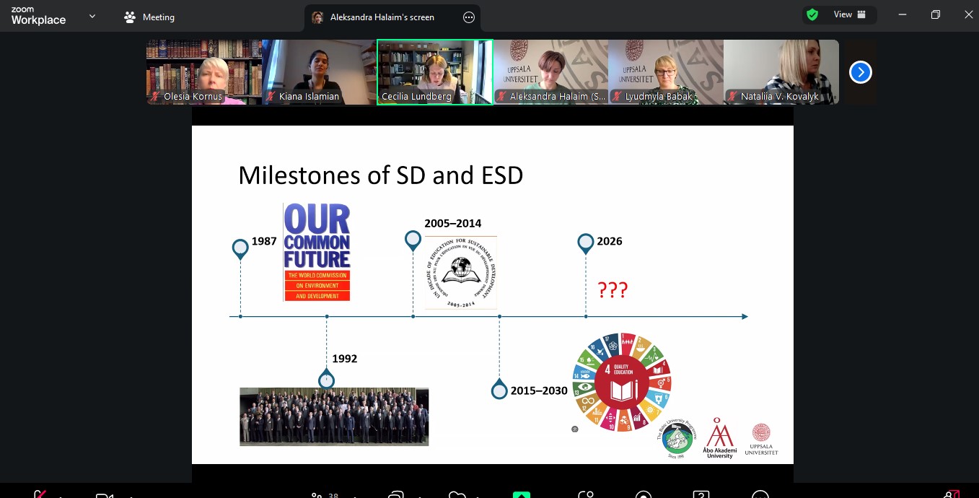Click Nataliia V. Kovalyk's video tile
The width and height of the screenshot is (979, 498).
tap(781, 72)
